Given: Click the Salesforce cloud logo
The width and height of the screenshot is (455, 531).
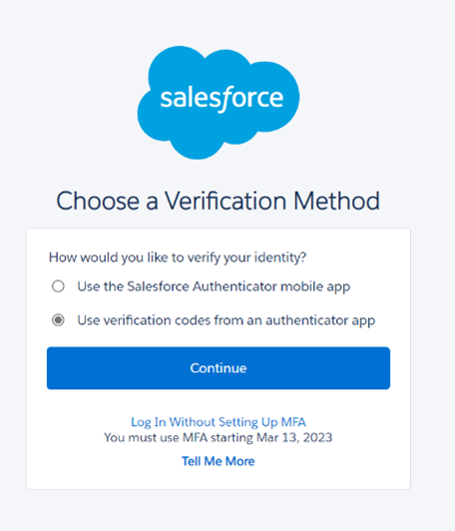Looking at the screenshot, I should pyautogui.click(x=219, y=103).
